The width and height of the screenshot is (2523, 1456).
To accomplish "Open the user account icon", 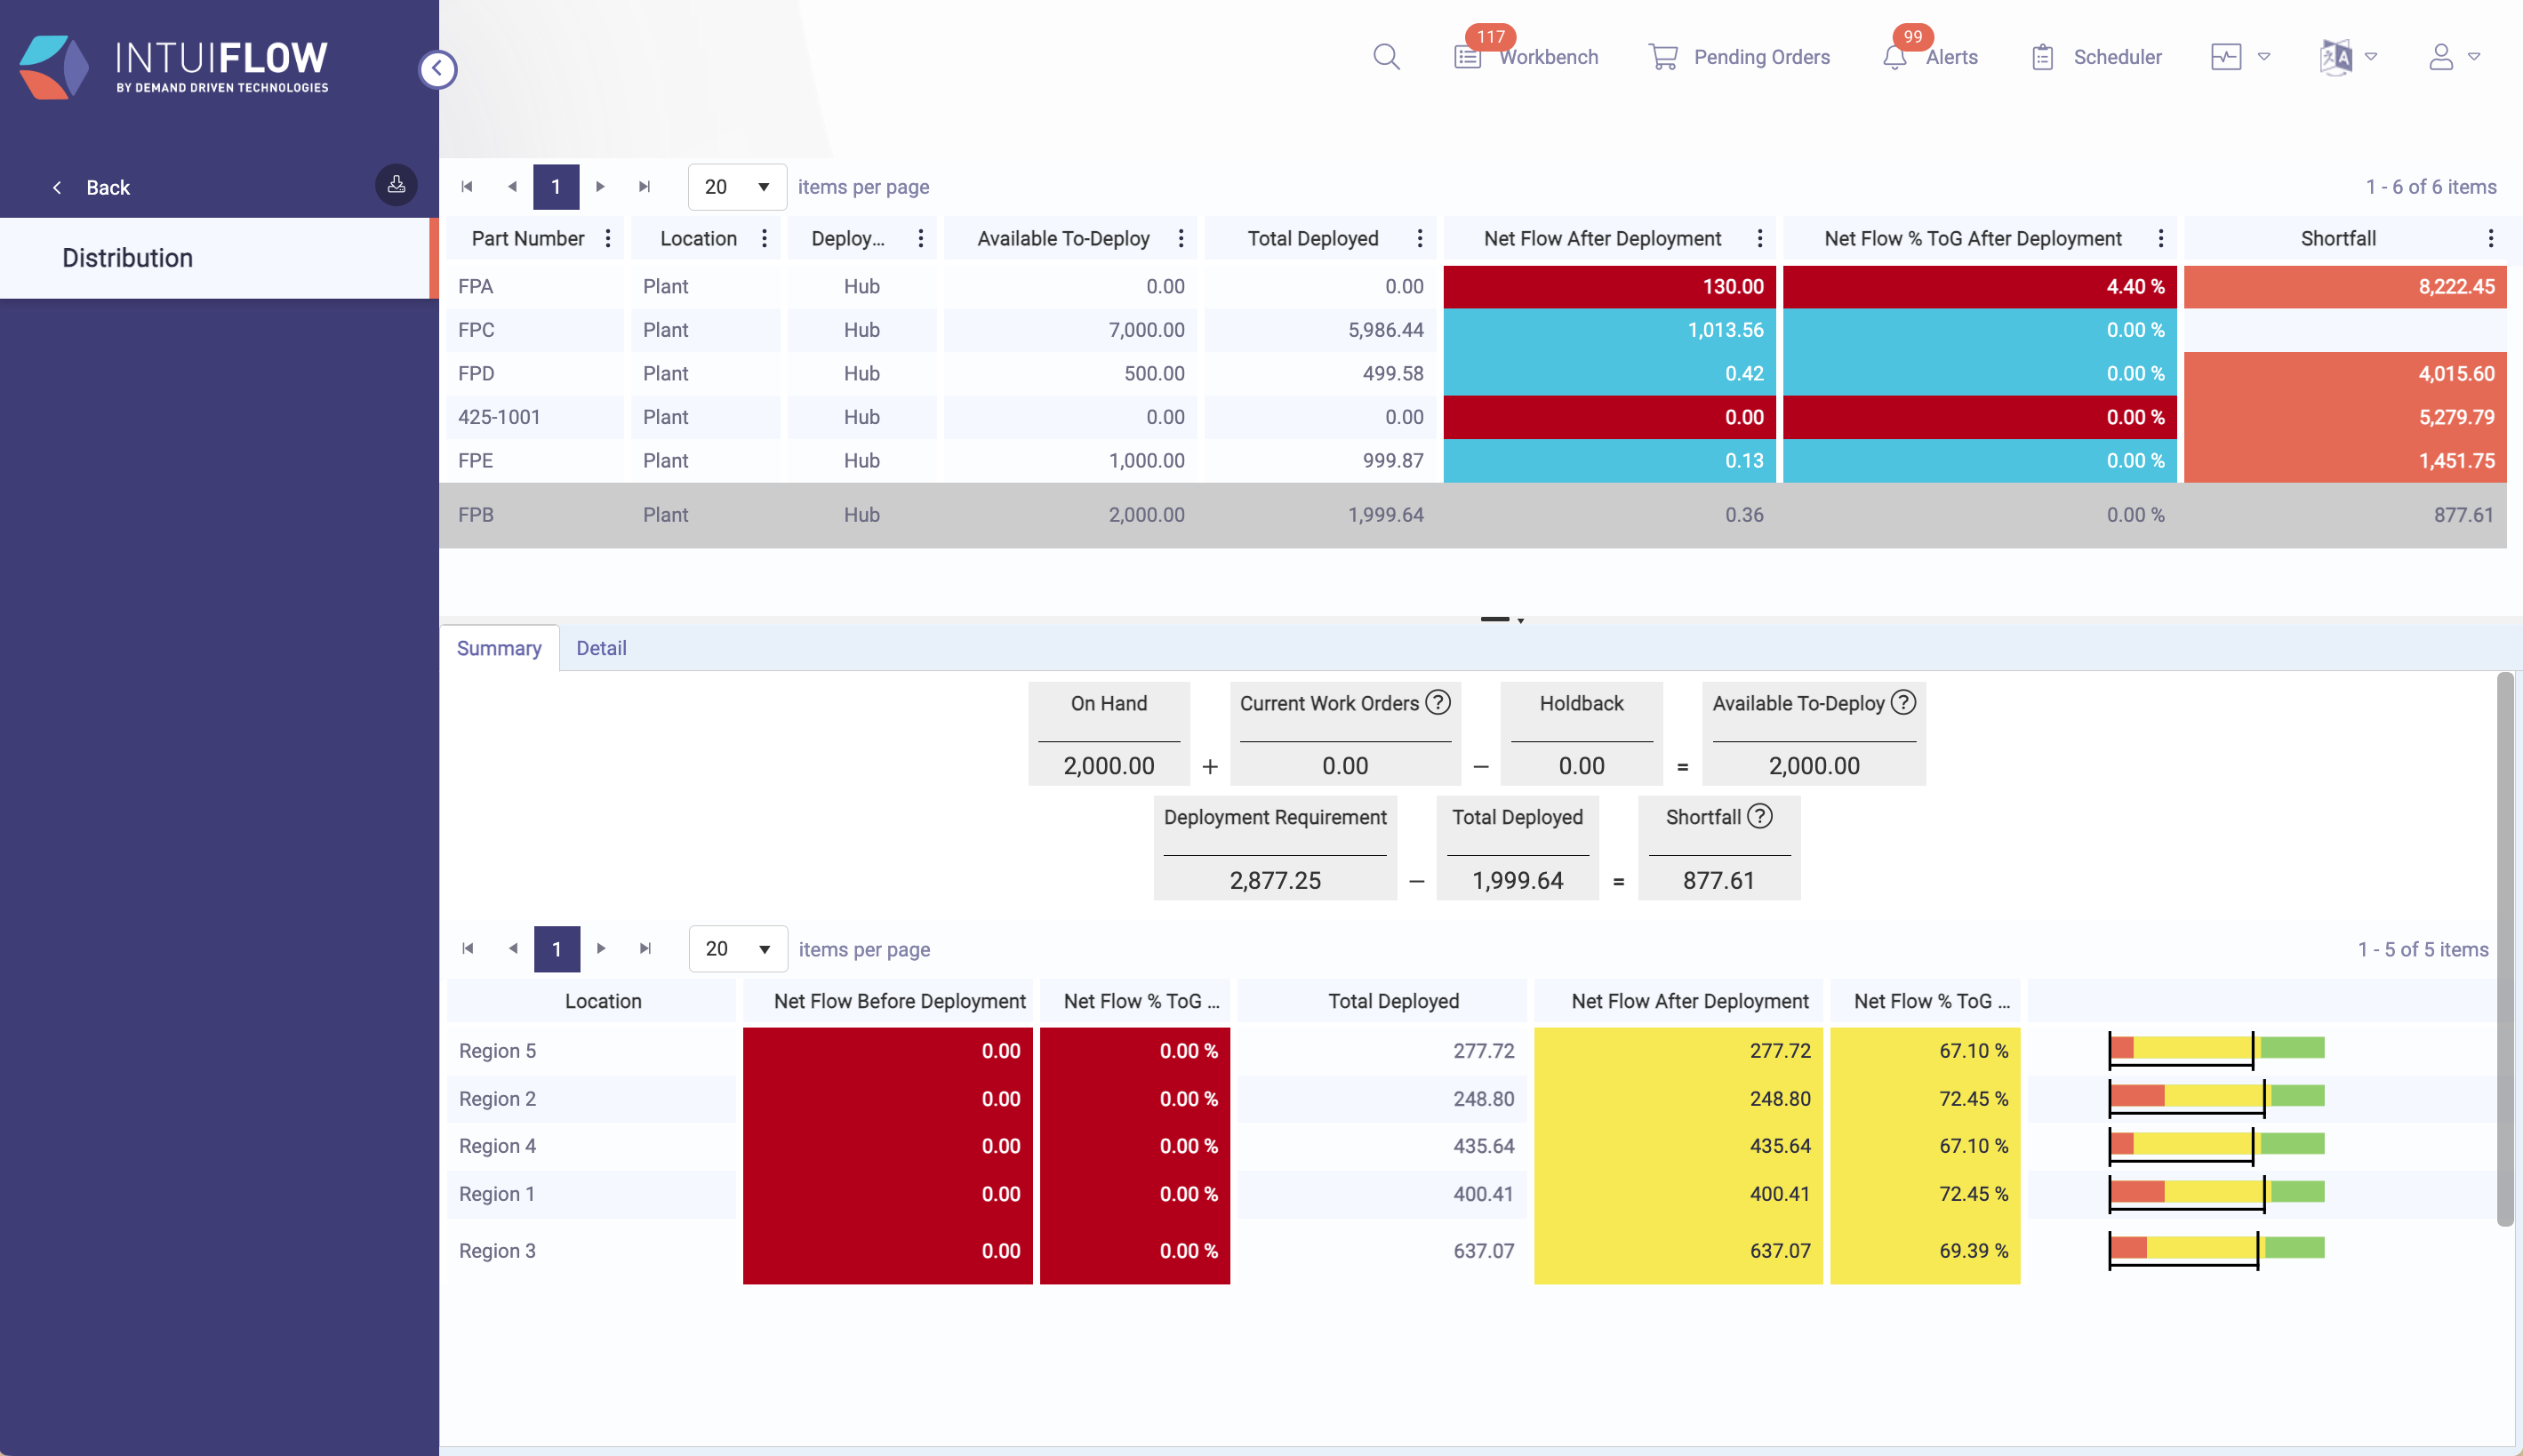I will [x=2442, y=57].
